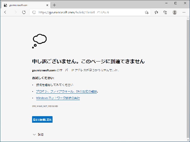The width and height of the screenshot is (190, 142).
Task: Close the browser window
Action: point(185,3)
